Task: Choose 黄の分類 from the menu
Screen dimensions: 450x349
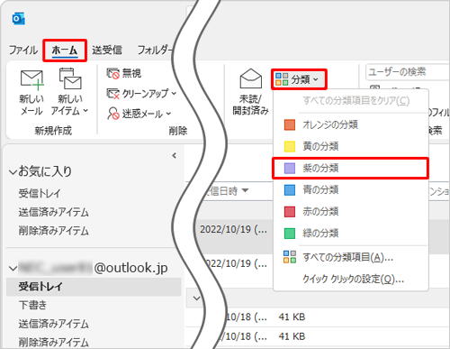Action: coord(350,146)
